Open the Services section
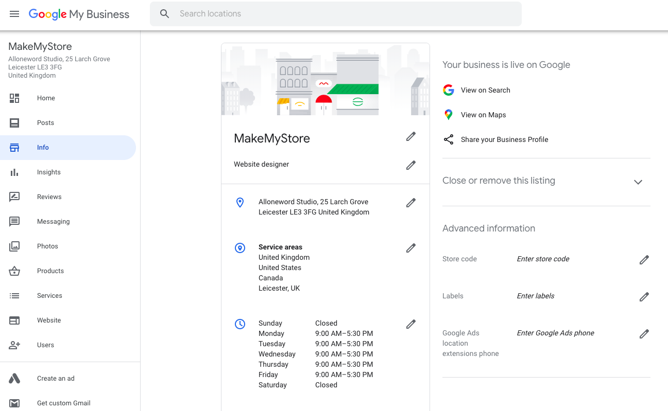Viewport: 668px width, 411px height. click(x=49, y=295)
